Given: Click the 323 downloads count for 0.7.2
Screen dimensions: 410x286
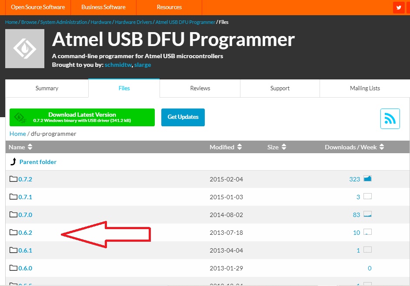Looking at the screenshot, I should click(355, 179).
